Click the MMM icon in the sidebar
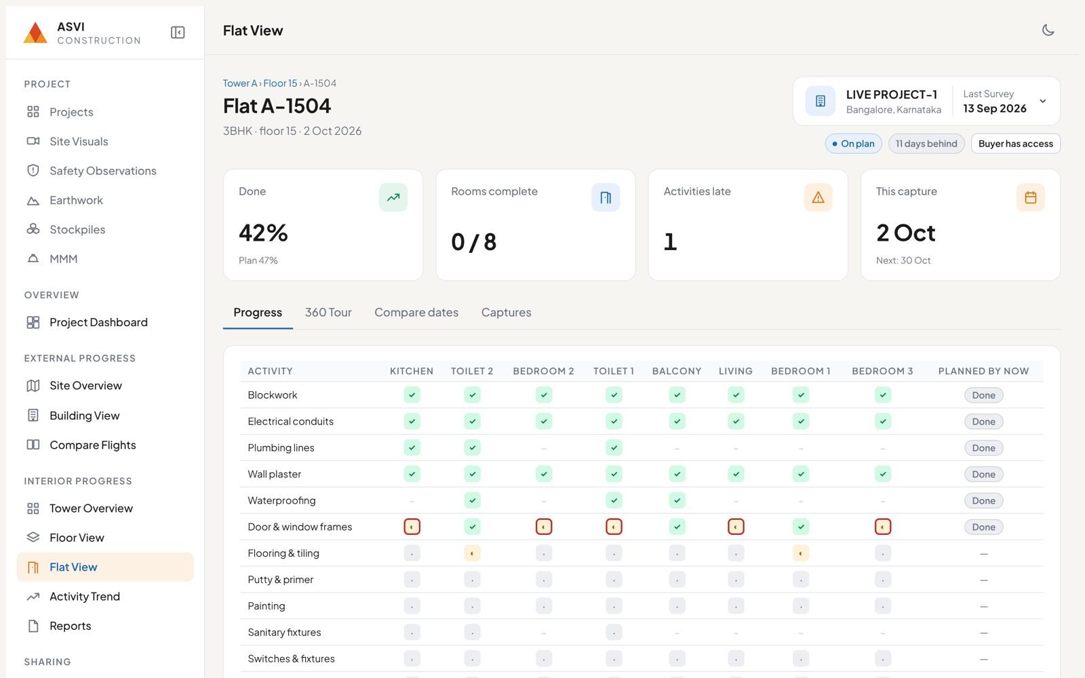 pos(33,258)
